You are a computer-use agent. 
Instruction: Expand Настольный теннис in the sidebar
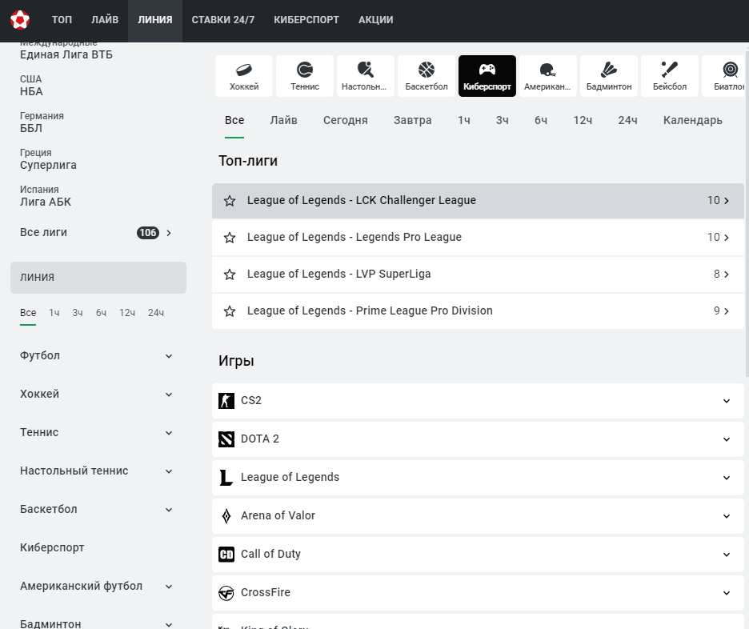(x=169, y=471)
